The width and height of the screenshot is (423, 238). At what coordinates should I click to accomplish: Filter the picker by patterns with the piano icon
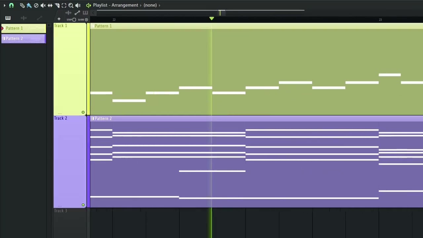pos(8,18)
